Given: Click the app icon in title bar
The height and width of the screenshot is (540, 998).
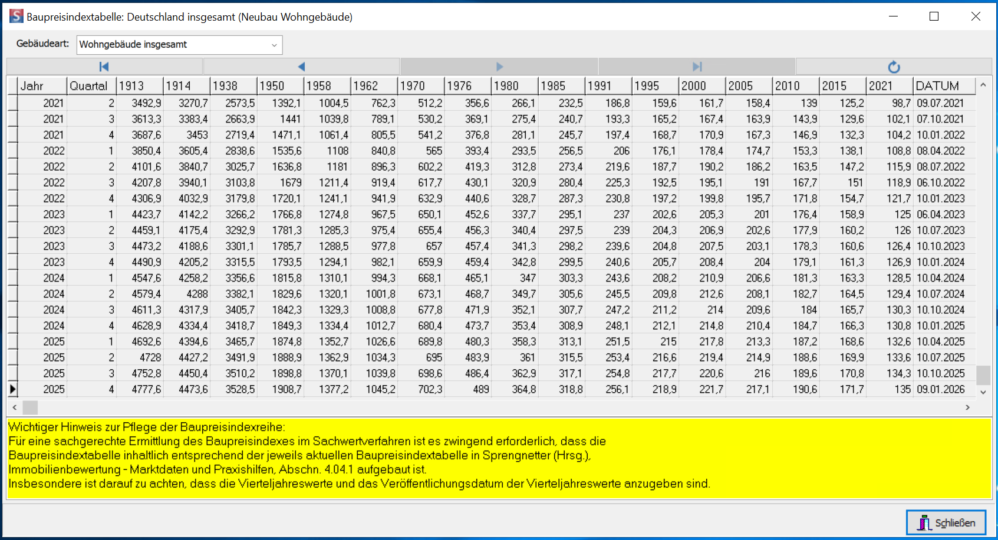Looking at the screenshot, I should [16, 16].
